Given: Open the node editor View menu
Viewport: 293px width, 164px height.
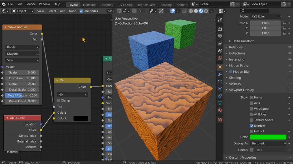Looking at the screenshot, I should [x=40, y=11].
